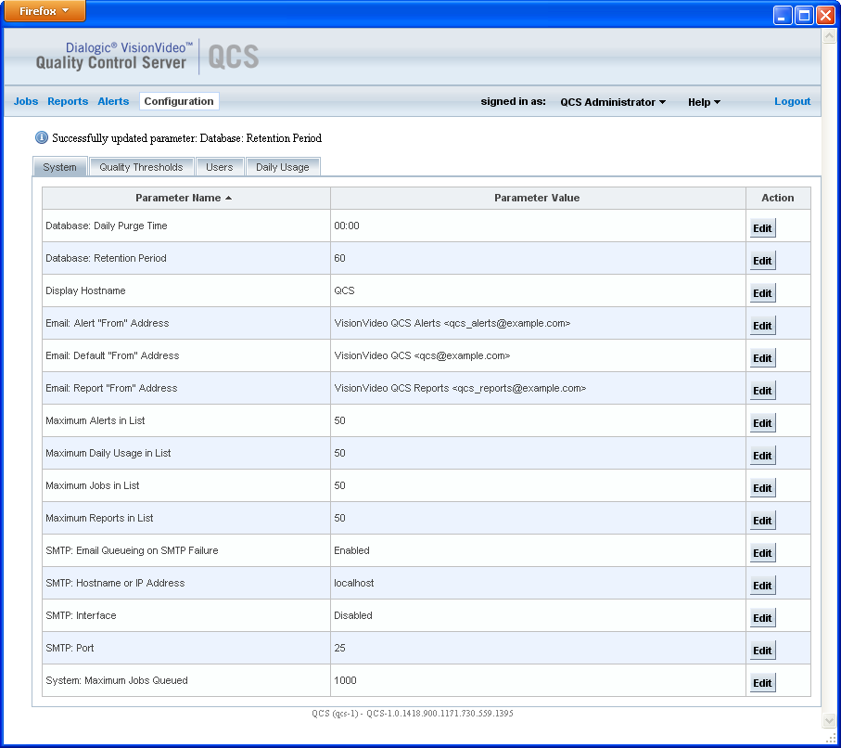
Task: Edit the SMTP: Port parameter
Action: coord(762,650)
